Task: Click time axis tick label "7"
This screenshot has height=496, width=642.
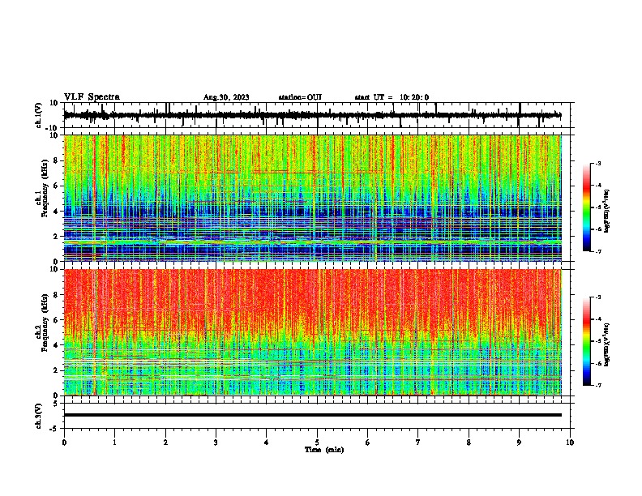Action: [x=418, y=443]
